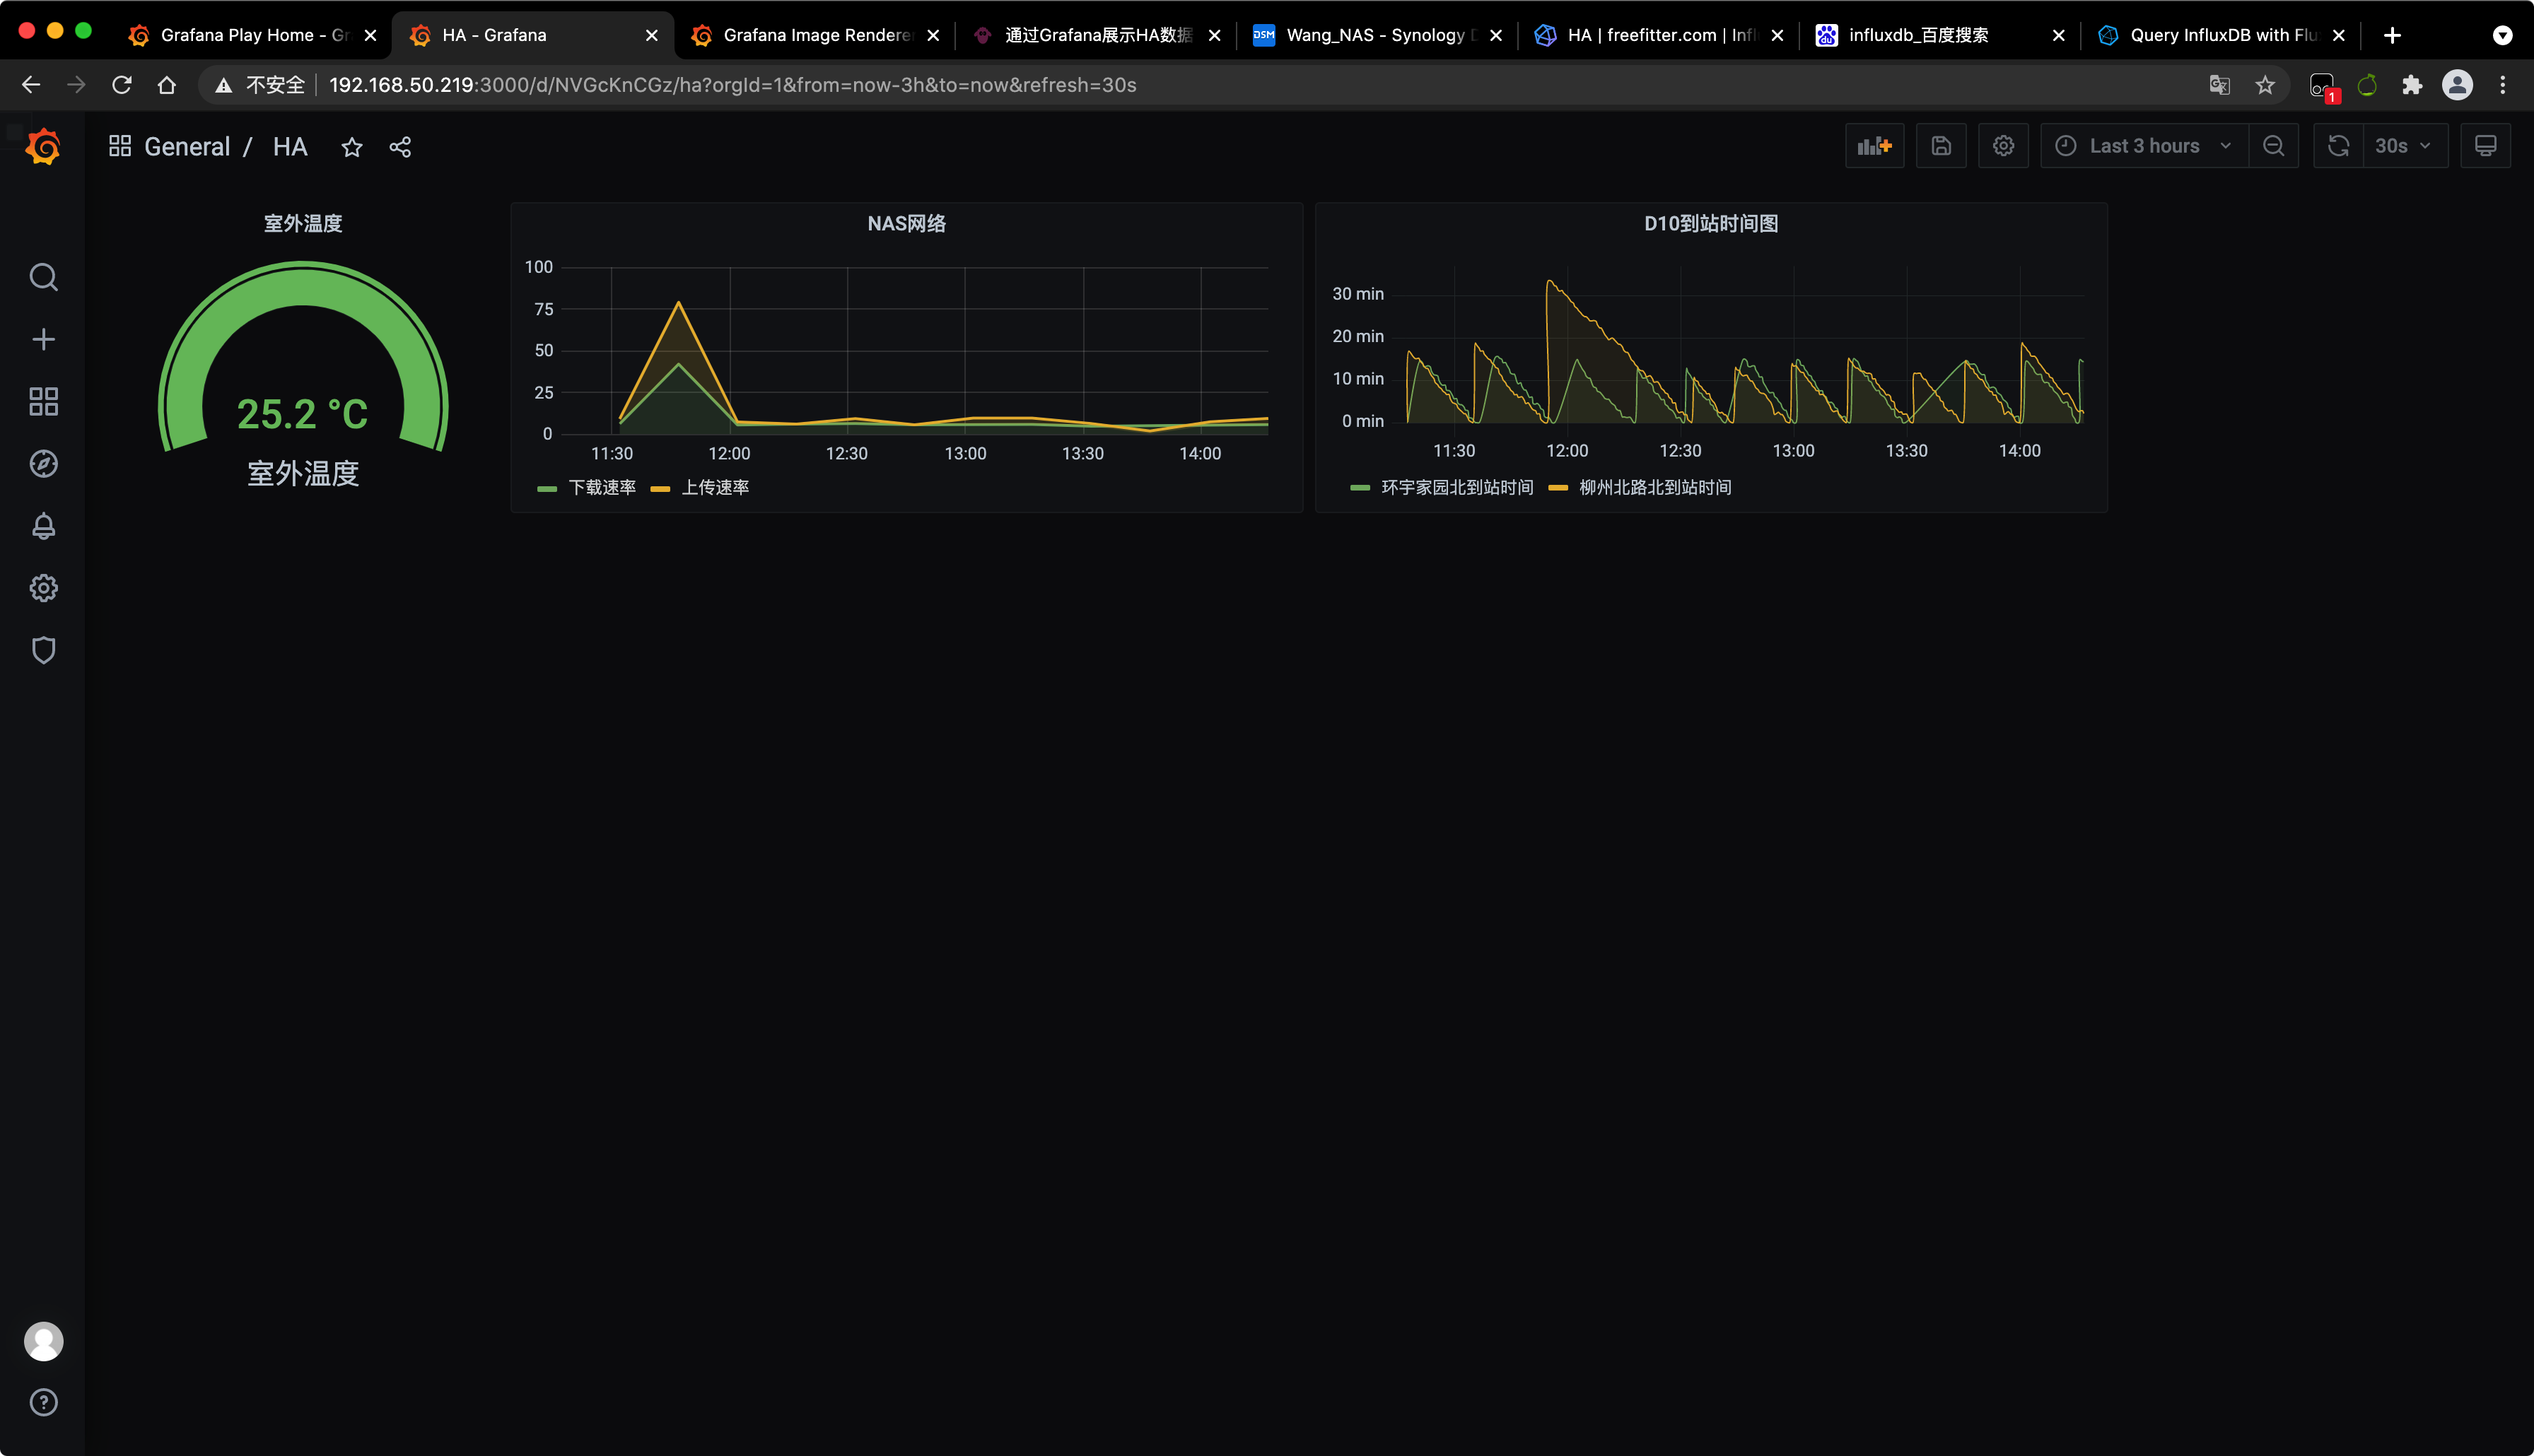The height and width of the screenshot is (1456, 2534).
Task: Go to the General folder breadcrumb
Action: click(187, 147)
